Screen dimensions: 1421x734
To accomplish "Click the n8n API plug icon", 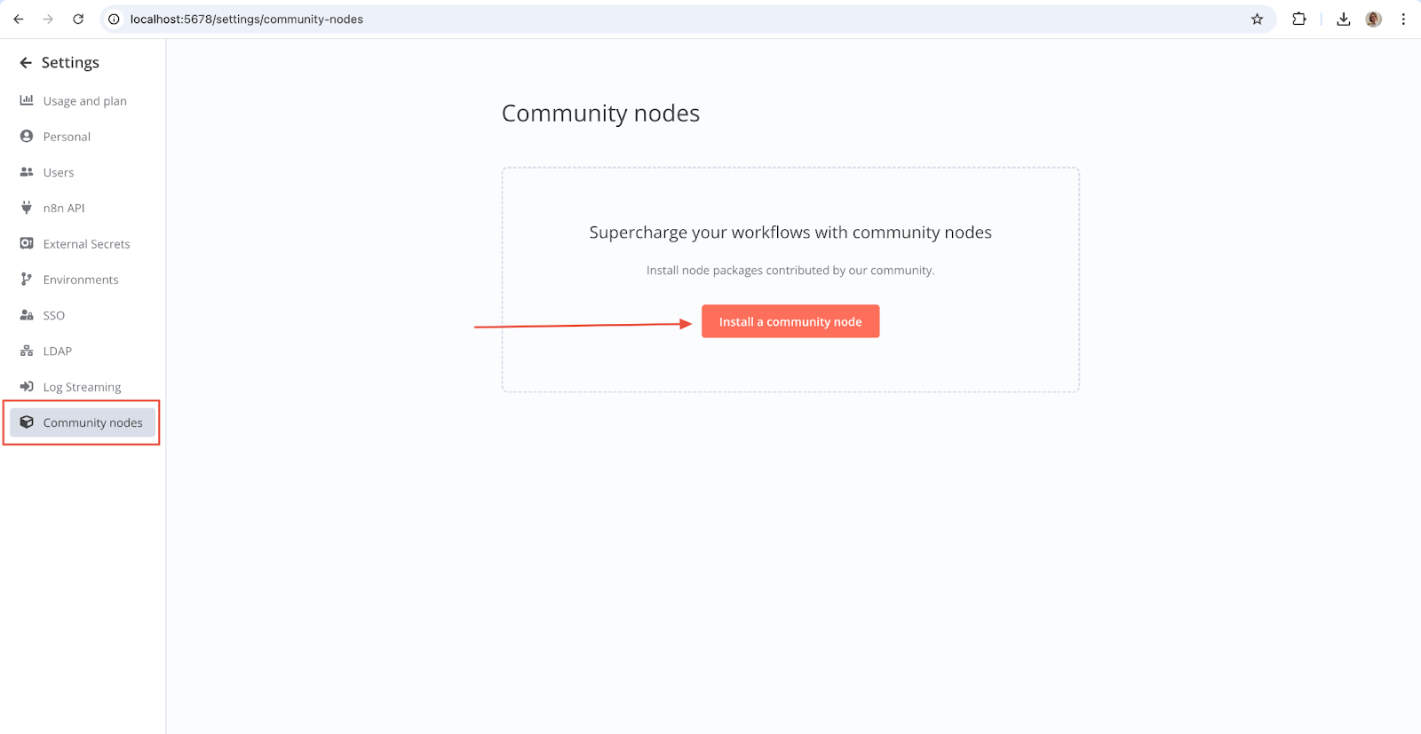I will [27, 208].
